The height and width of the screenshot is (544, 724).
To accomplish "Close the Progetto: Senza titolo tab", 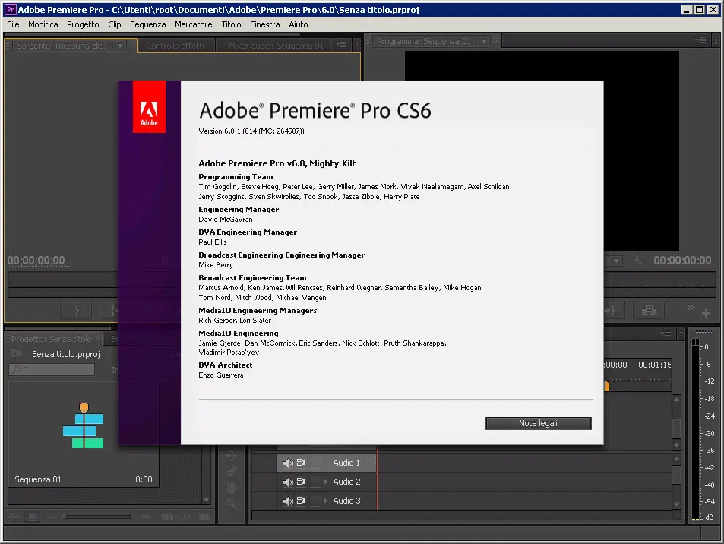I will 98,339.
